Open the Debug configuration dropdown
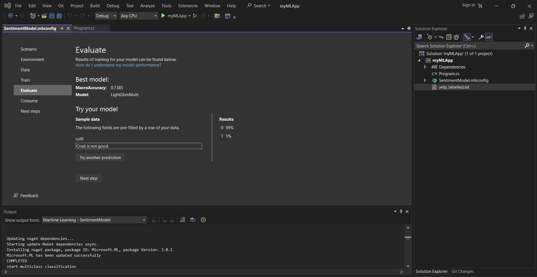 point(106,16)
